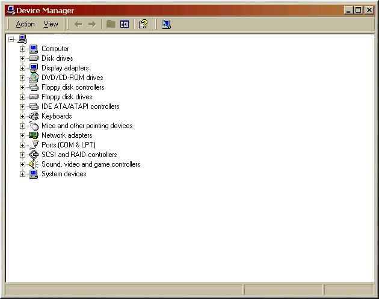Open the View menu
Image resolution: width=379 pixels, height=299 pixels.
tap(51, 24)
